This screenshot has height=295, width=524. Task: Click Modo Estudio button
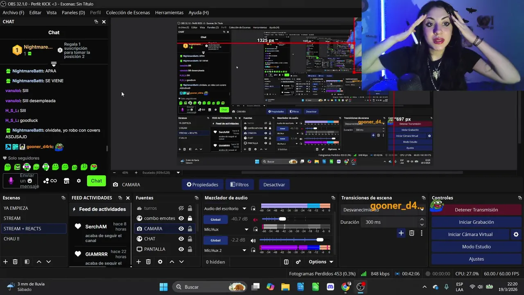(476, 247)
